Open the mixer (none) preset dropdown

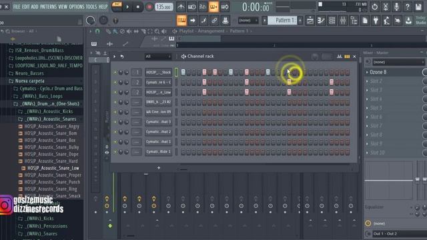[x=398, y=62]
